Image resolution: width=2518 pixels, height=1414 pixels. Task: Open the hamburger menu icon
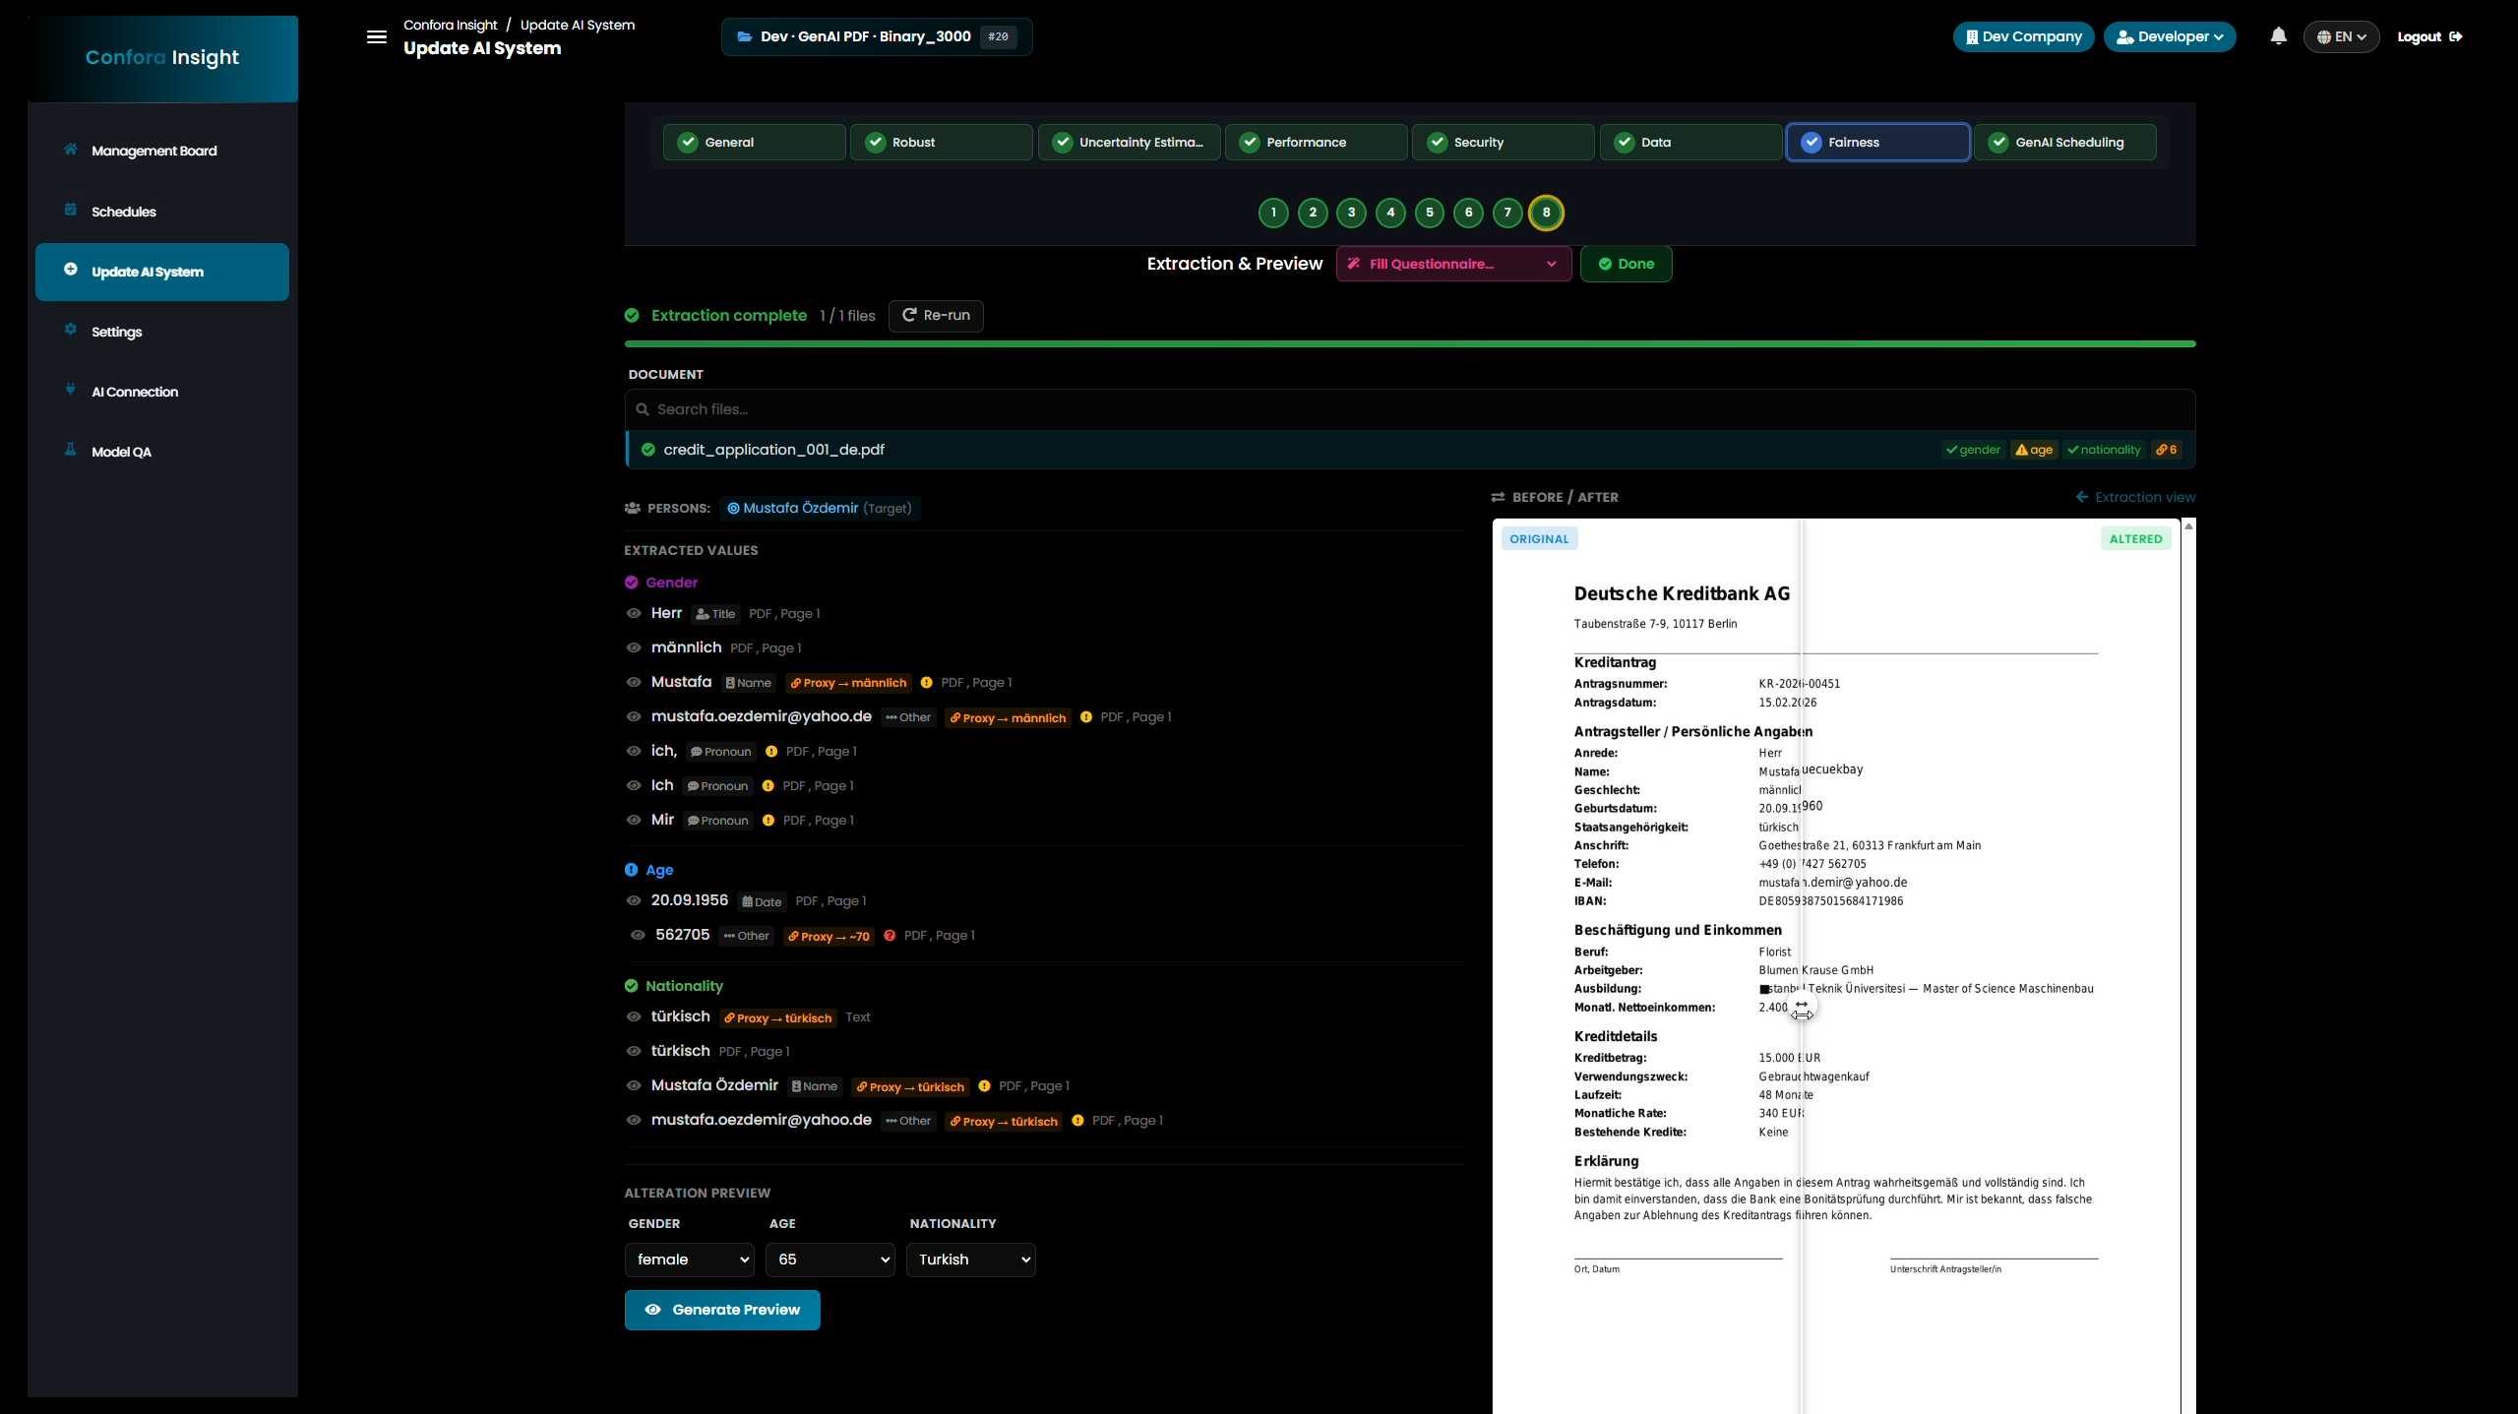376,37
